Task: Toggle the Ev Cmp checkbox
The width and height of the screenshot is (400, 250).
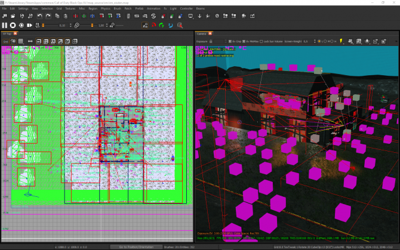Action: (x=230, y=41)
